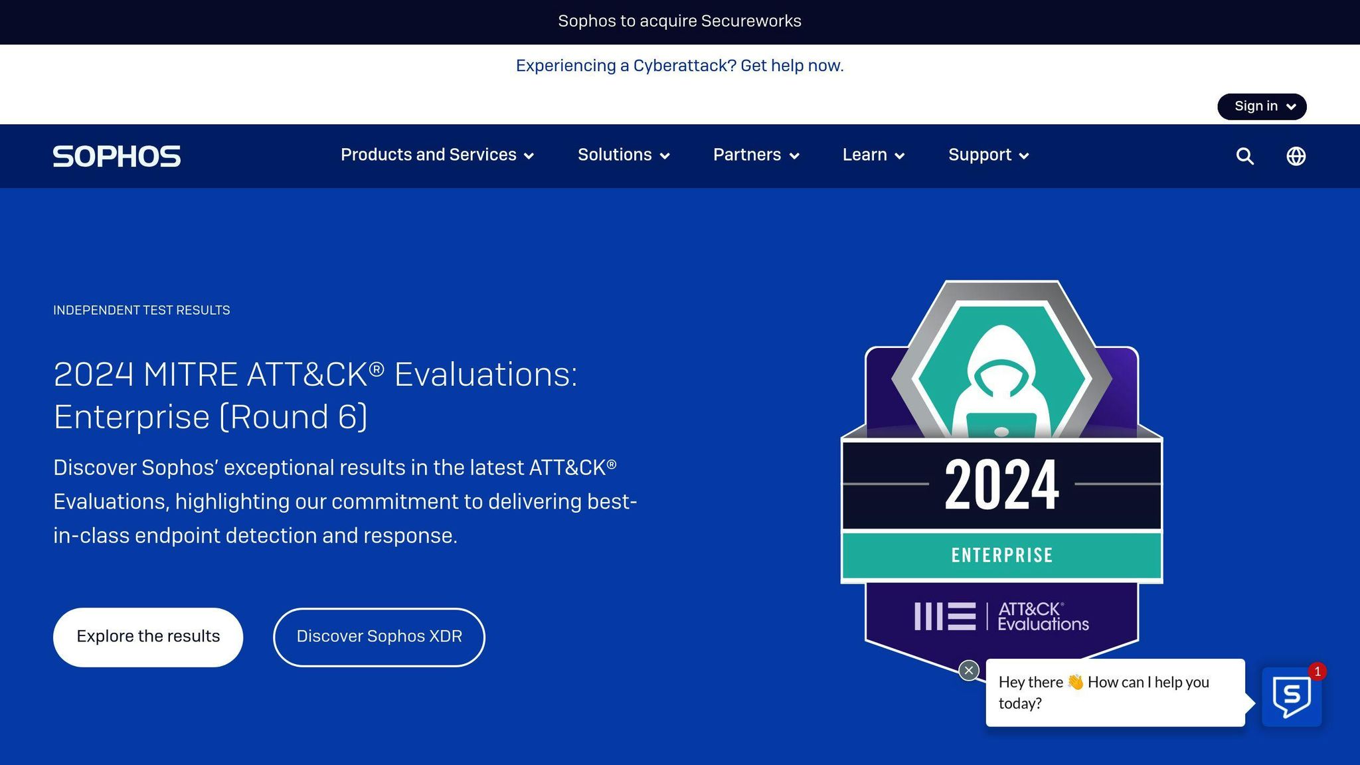Open Sophos to acquire Secureworks banner
The image size is (1360, 765).
(x=679, y=21)
